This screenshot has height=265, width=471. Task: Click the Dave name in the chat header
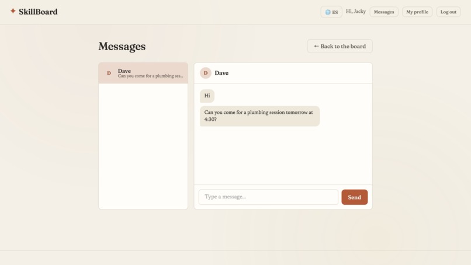pyautogui.click(x=221, y=73)
